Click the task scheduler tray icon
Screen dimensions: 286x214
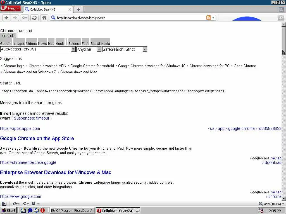click(x=261, y=211)
